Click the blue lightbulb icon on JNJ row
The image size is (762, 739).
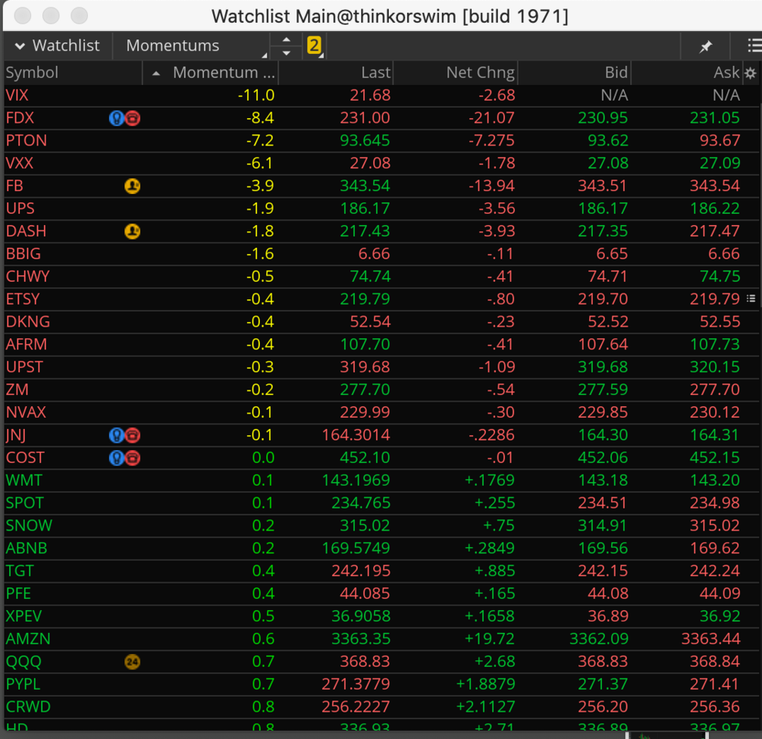coord(117,435)
